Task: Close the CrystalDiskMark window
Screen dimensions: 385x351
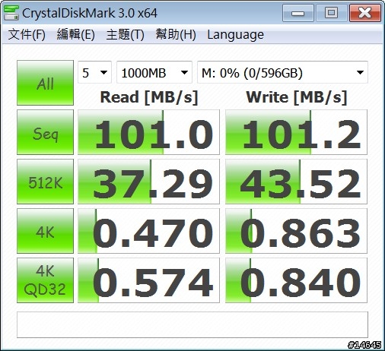Action: click(x=365, y=13)
